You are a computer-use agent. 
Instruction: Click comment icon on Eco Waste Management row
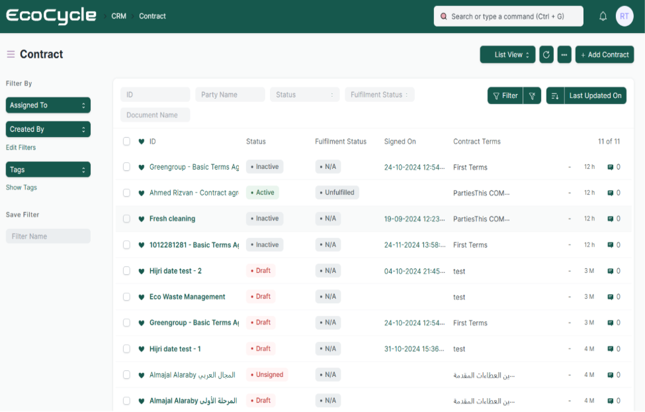611,297
